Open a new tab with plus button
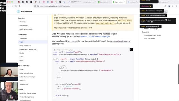Viewport: 179px width, 101px height. pos(173,2)
